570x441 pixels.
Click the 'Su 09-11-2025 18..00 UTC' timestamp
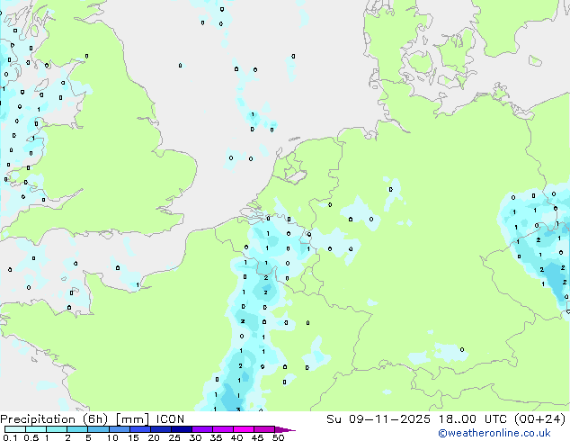click(418, 419)
